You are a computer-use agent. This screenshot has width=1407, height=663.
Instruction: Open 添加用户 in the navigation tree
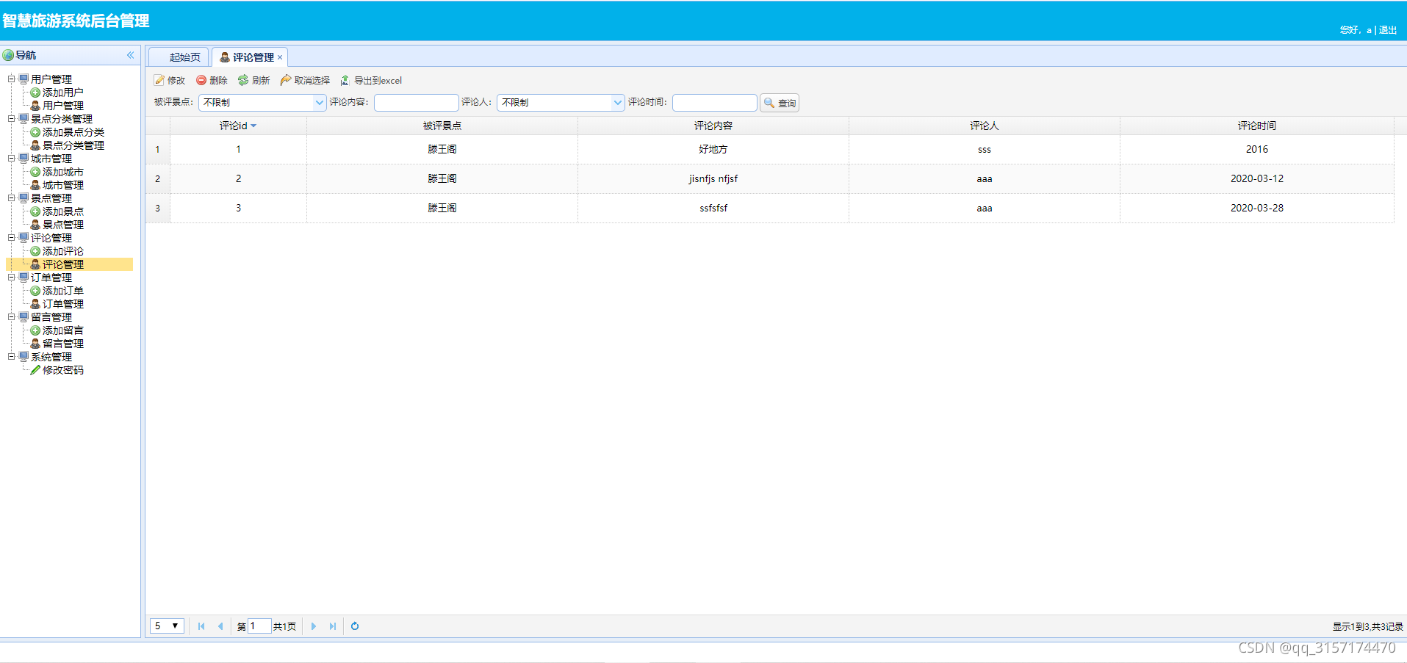point(63,93)
